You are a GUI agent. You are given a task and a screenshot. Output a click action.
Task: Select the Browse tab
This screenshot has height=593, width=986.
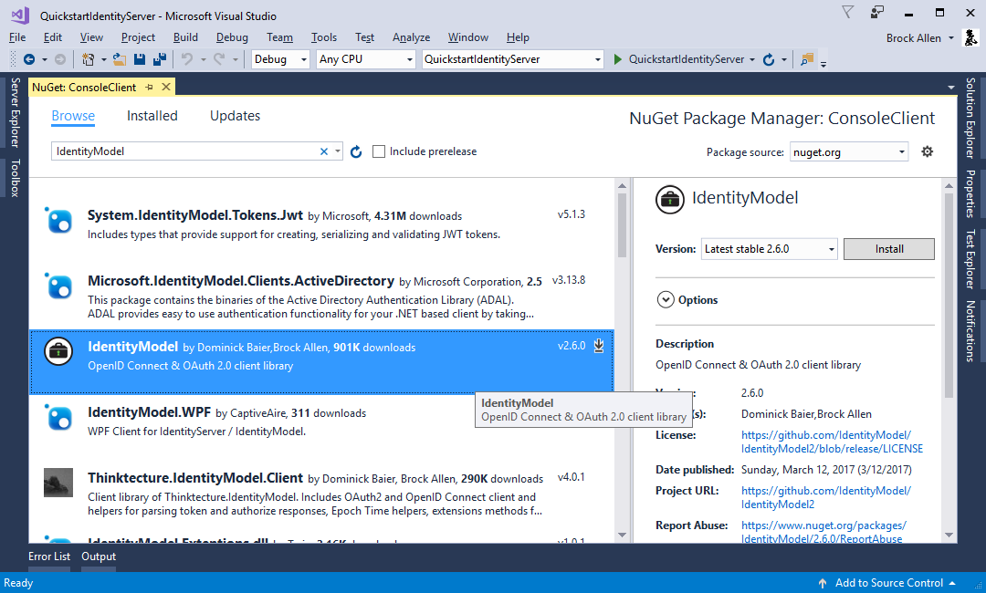pyautogui.click(x=73, y=116)
